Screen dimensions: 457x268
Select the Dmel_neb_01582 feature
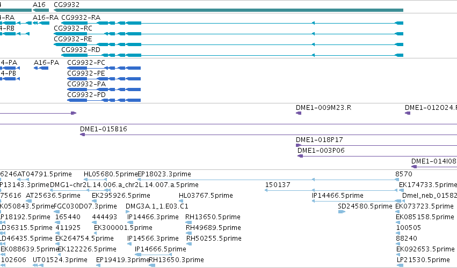404,201
